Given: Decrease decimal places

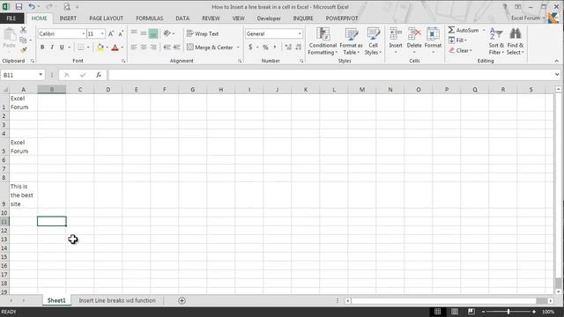Looking at the screenshot, I should [x=298, y=47].
